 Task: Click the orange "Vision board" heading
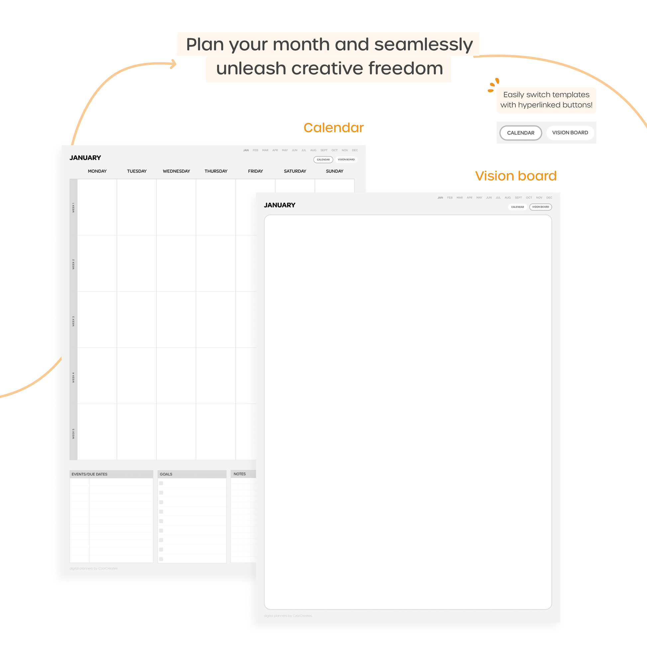pyautogui.click(x=516, y=176)
